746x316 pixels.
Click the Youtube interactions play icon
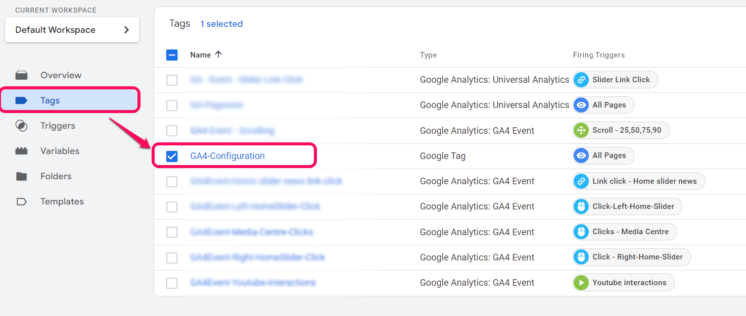[x=581, y=283]
